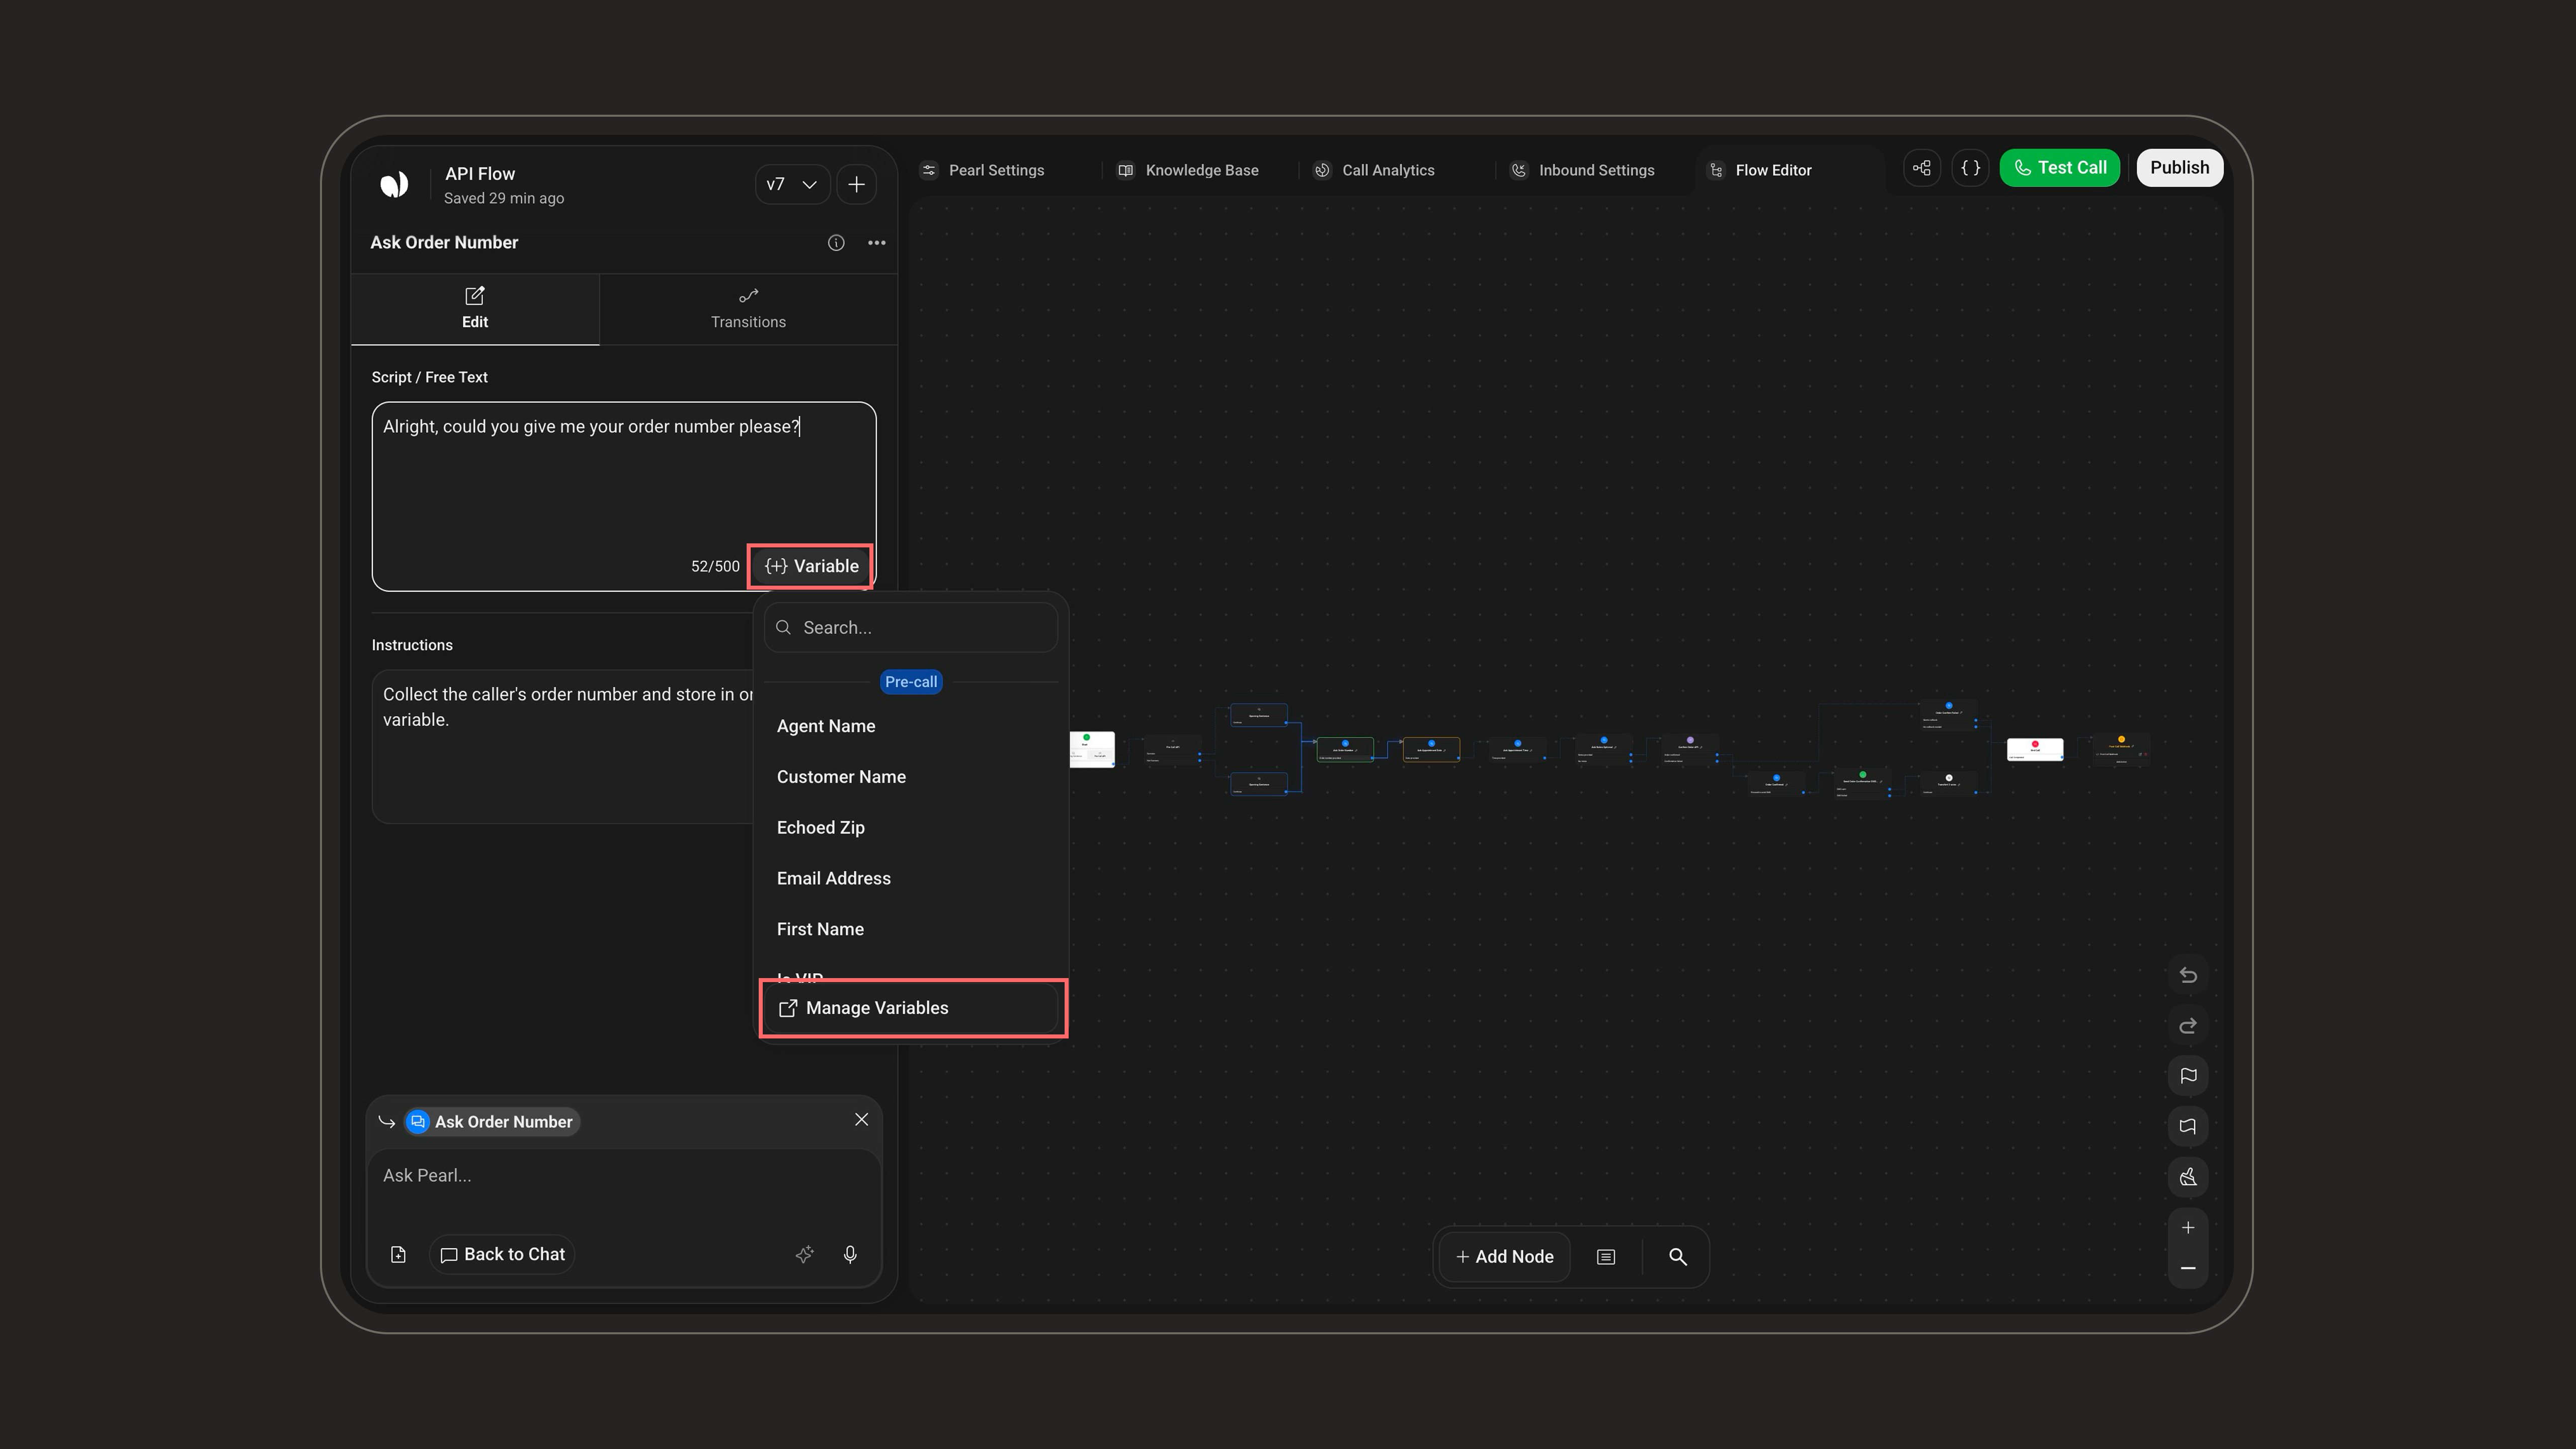Start a Test Call
The height and width of the screenshot is (1449, 2576).
point(2059,168)
